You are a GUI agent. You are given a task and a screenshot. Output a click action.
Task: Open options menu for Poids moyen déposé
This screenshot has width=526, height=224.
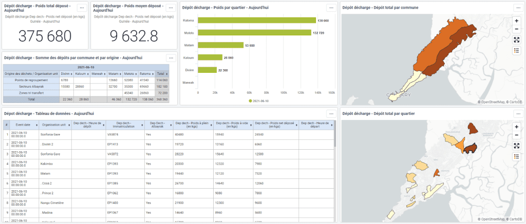(x=171, y=8)
